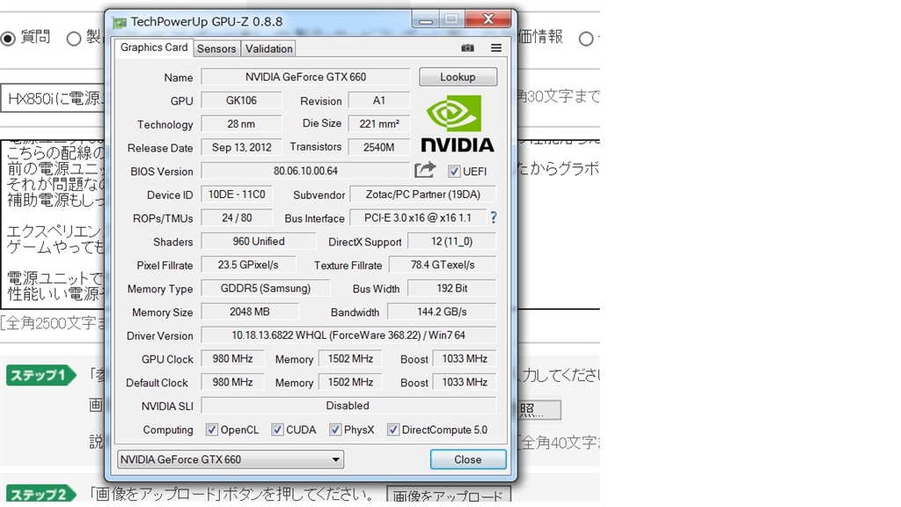Click the GPU-Z title bar app icon
The height and width of the screenshot is (507, 901).
point(120,22)
